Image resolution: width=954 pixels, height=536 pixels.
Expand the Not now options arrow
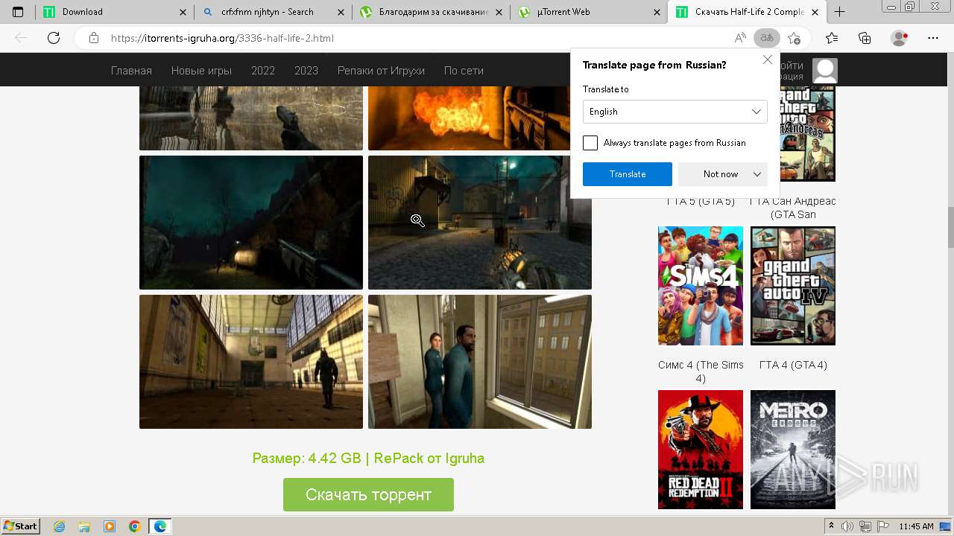(x=757, y=174)
